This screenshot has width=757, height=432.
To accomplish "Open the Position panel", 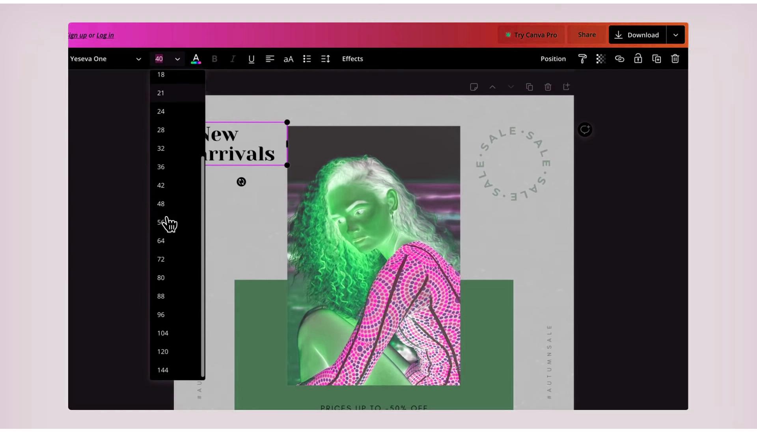I will coord(553,59).
